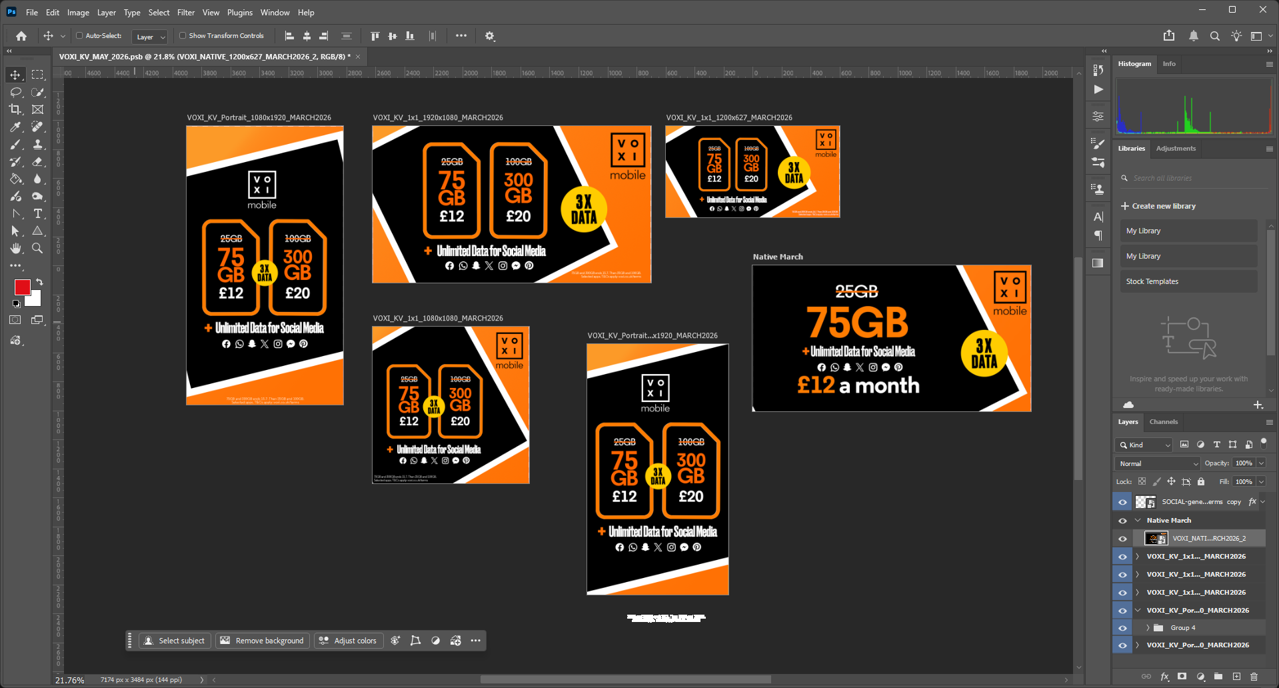The height and width of the screenshot is (688, 1279).
Task: Click the red foreground color swatch
Action: (x=22, y=287)
